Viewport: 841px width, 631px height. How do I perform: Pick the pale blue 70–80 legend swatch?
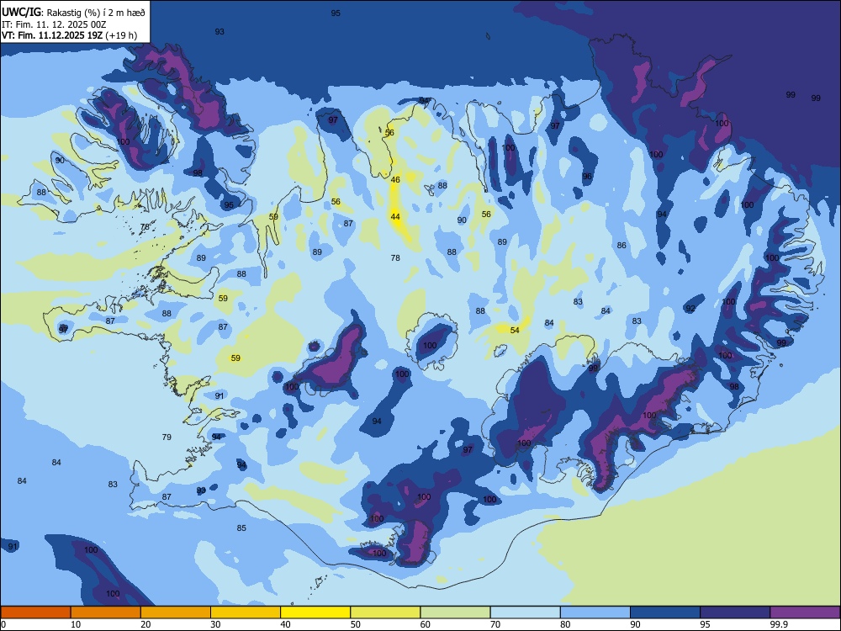(525, 612)
